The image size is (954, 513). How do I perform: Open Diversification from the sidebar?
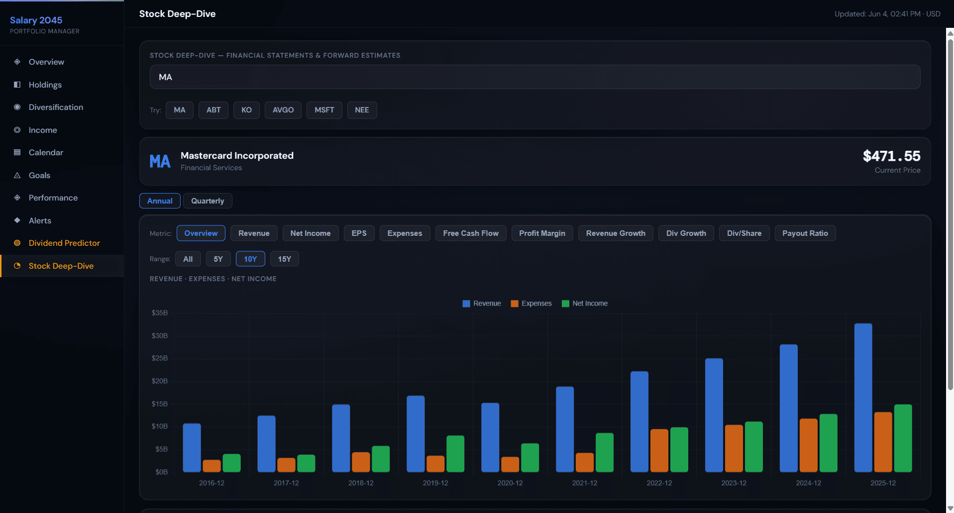pos(62,107)
